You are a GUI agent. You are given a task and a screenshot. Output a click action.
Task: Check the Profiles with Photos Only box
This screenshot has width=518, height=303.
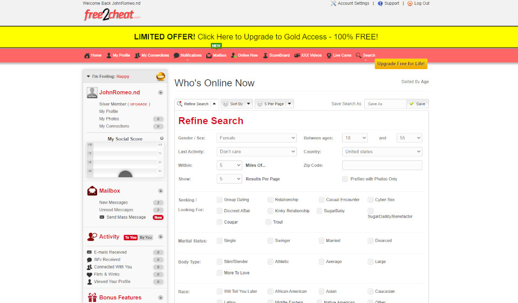345,179
